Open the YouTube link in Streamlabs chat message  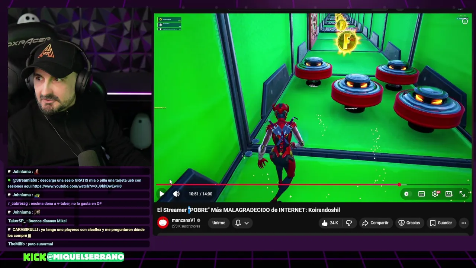pos(77,186)
